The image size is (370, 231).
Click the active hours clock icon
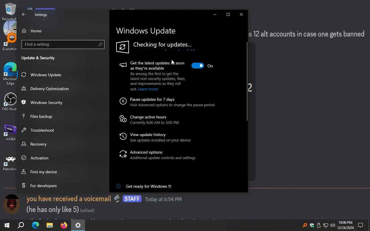coord(123,119)
